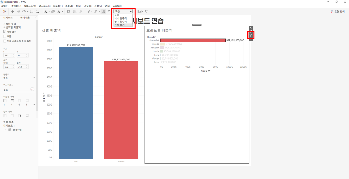Click the redo forward arrow
The image size is (349, 179).
[18, 11]
